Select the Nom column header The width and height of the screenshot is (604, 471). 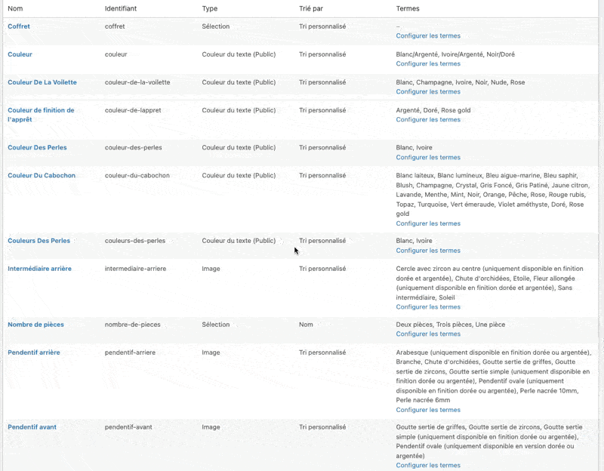(x=15, y=8)
